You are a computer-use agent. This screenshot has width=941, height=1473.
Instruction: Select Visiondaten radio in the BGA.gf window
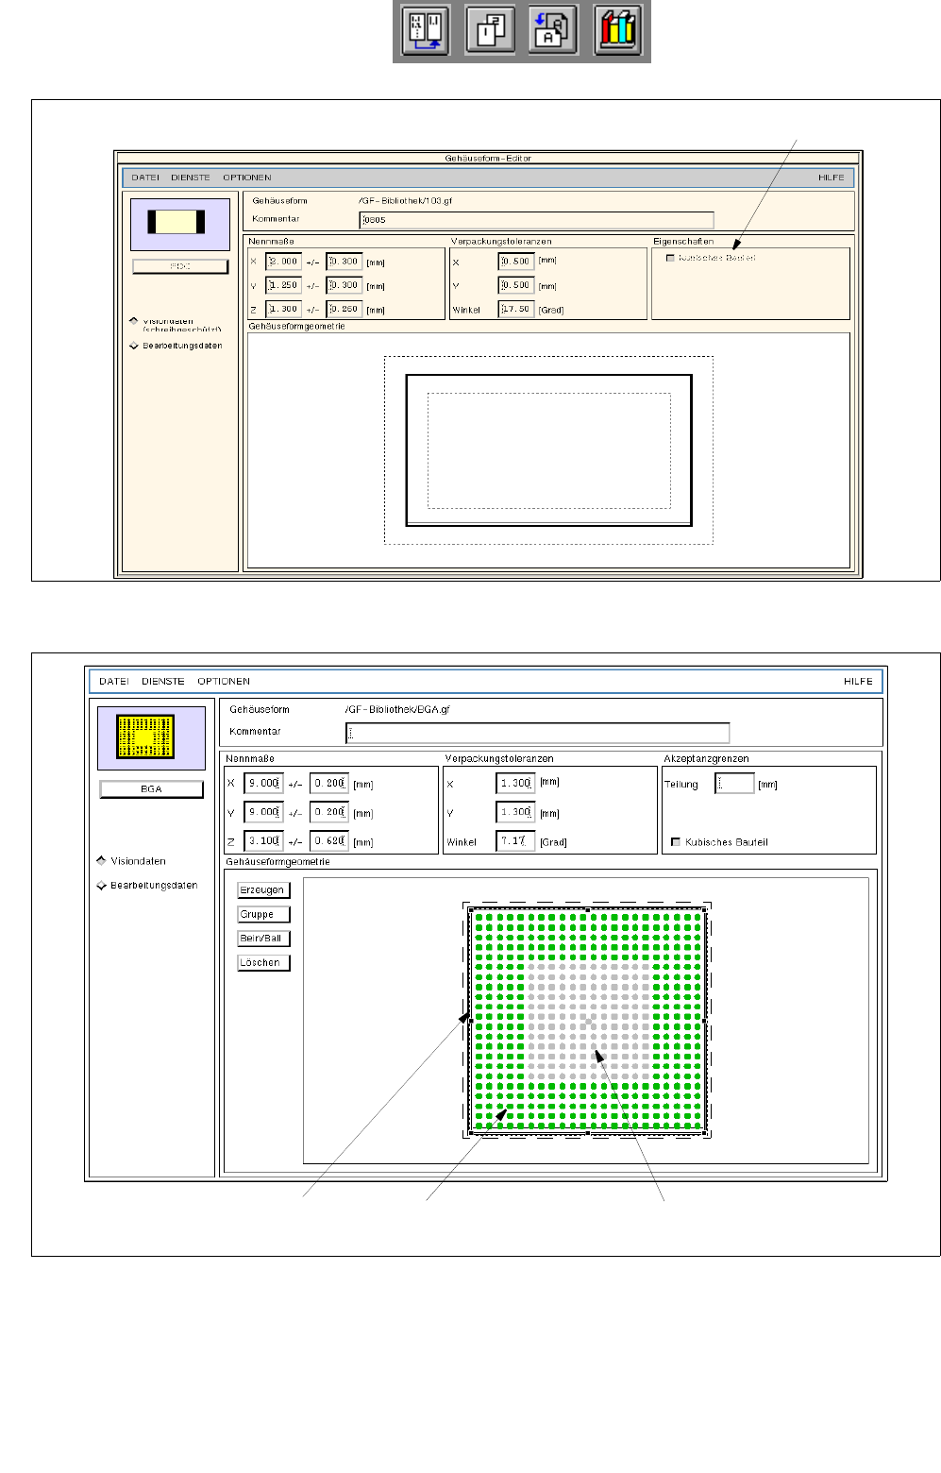click(x=102, y=861)
